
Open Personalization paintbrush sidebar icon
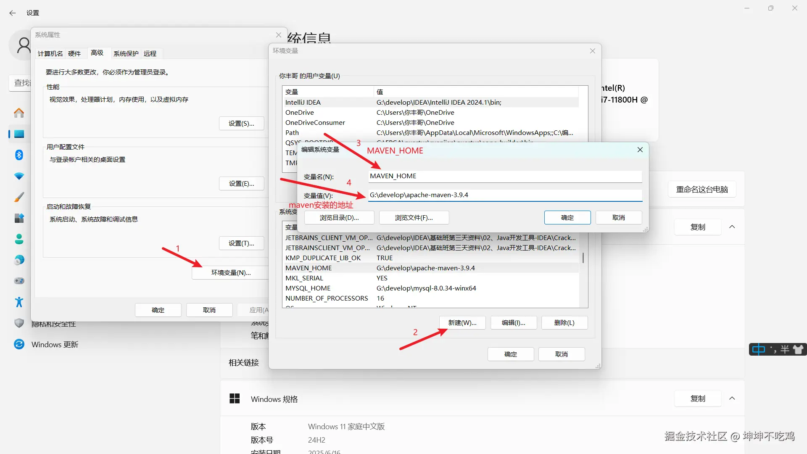19,197
